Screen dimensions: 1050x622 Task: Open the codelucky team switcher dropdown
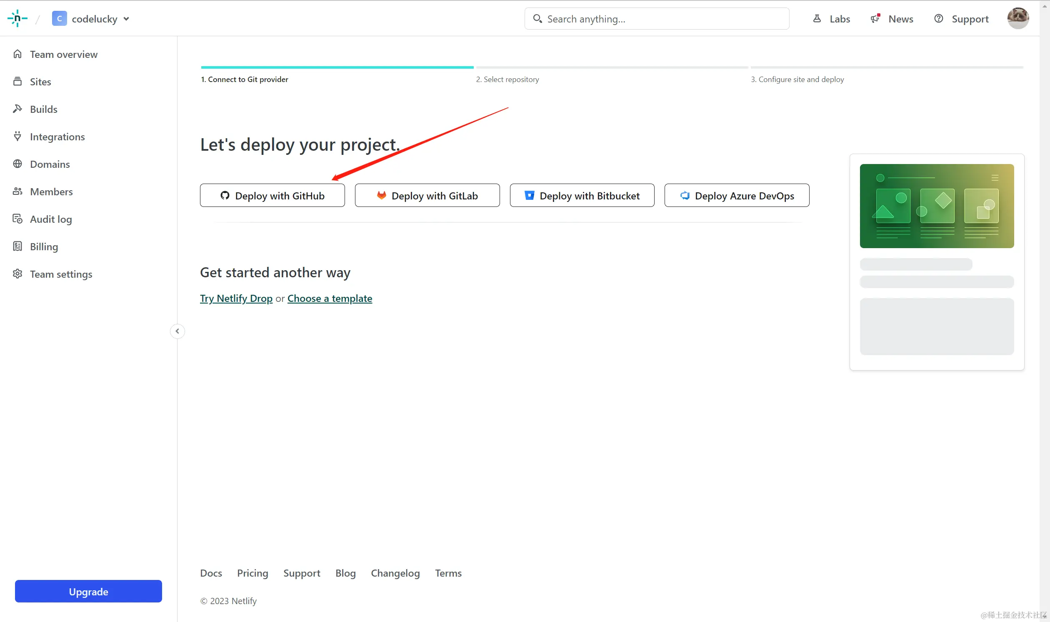(x=90, y=19)
